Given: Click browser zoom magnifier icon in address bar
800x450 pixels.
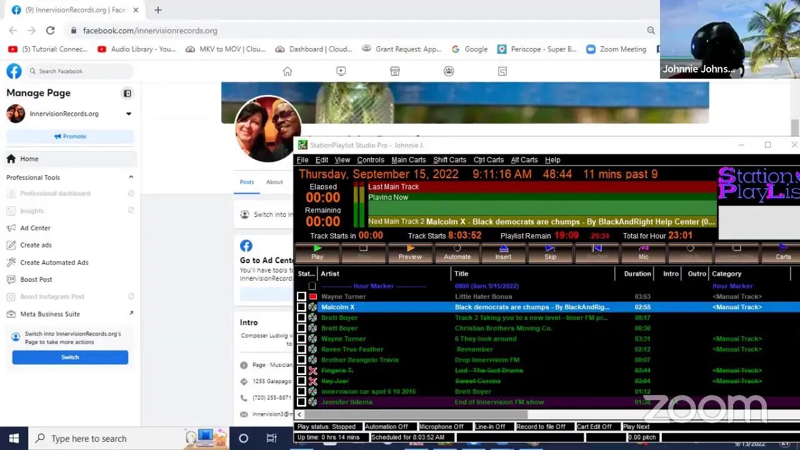Looking at the screenshot, I should click(x=651, y=30).
